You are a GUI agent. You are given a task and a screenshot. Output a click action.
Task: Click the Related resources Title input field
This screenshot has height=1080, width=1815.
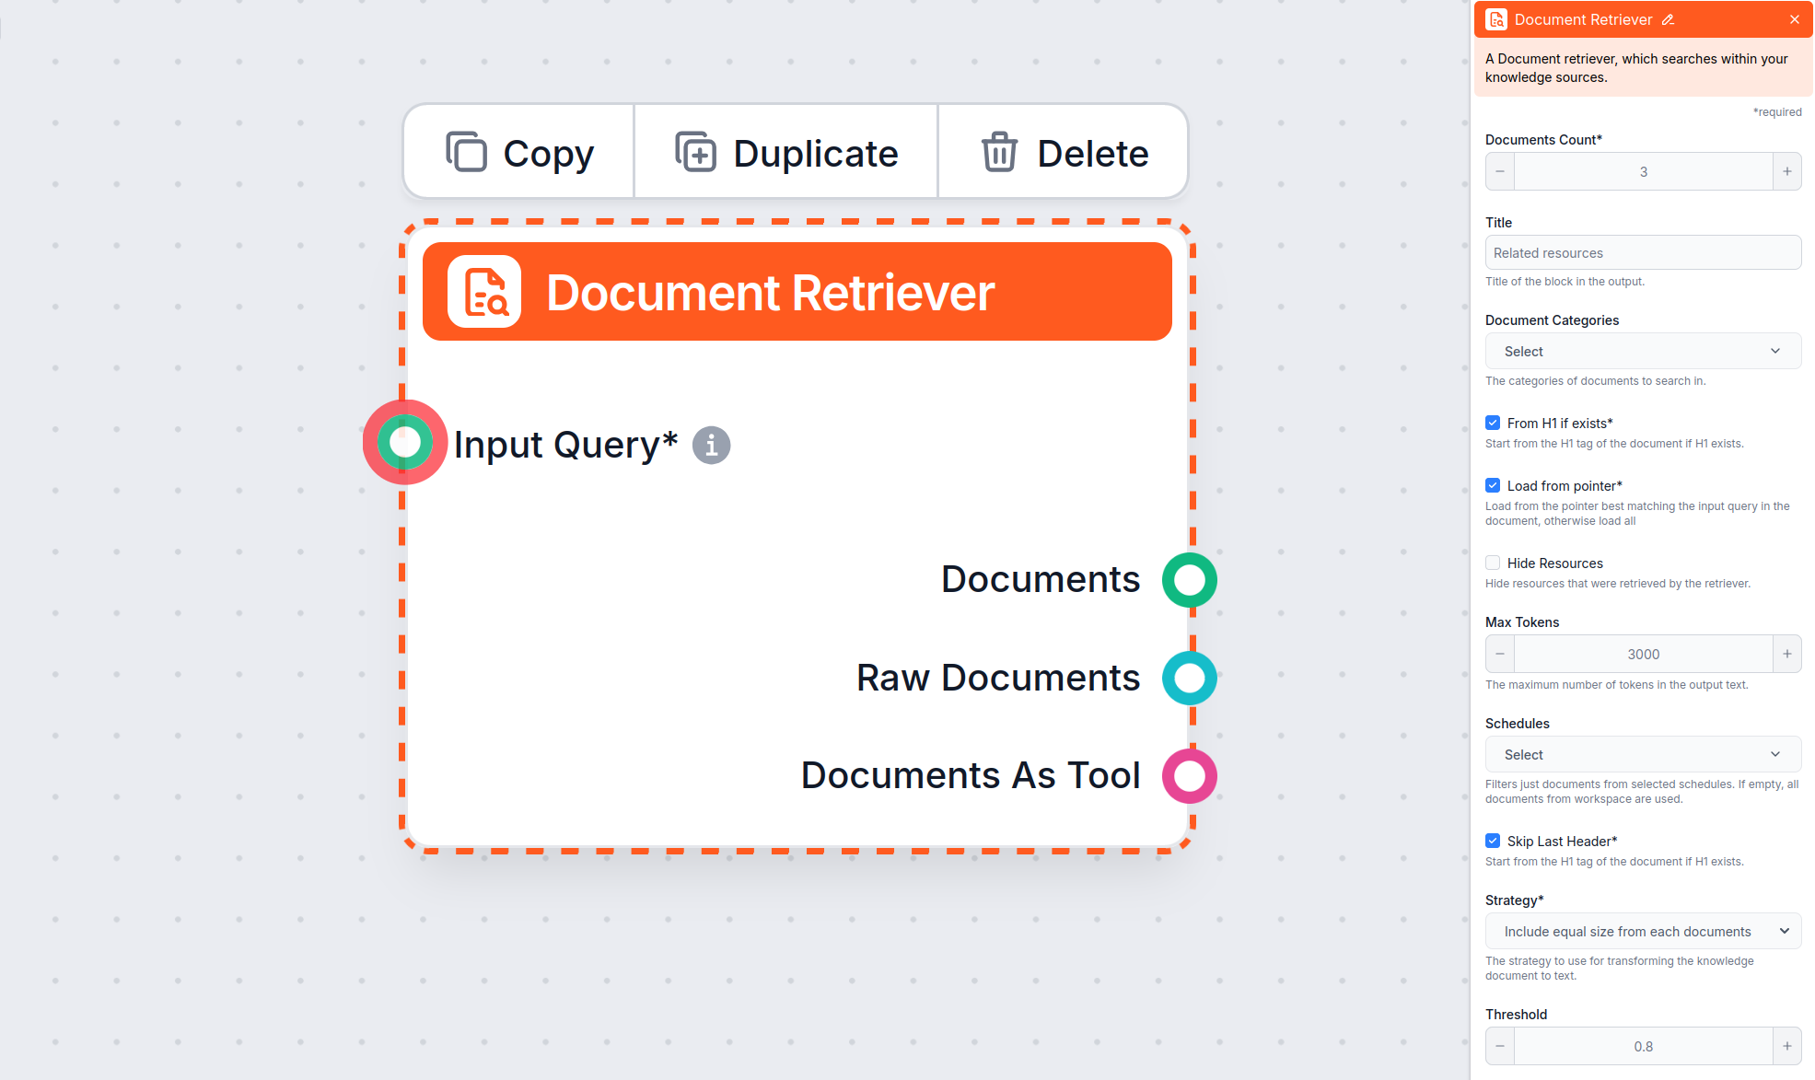coord(1642,252)
